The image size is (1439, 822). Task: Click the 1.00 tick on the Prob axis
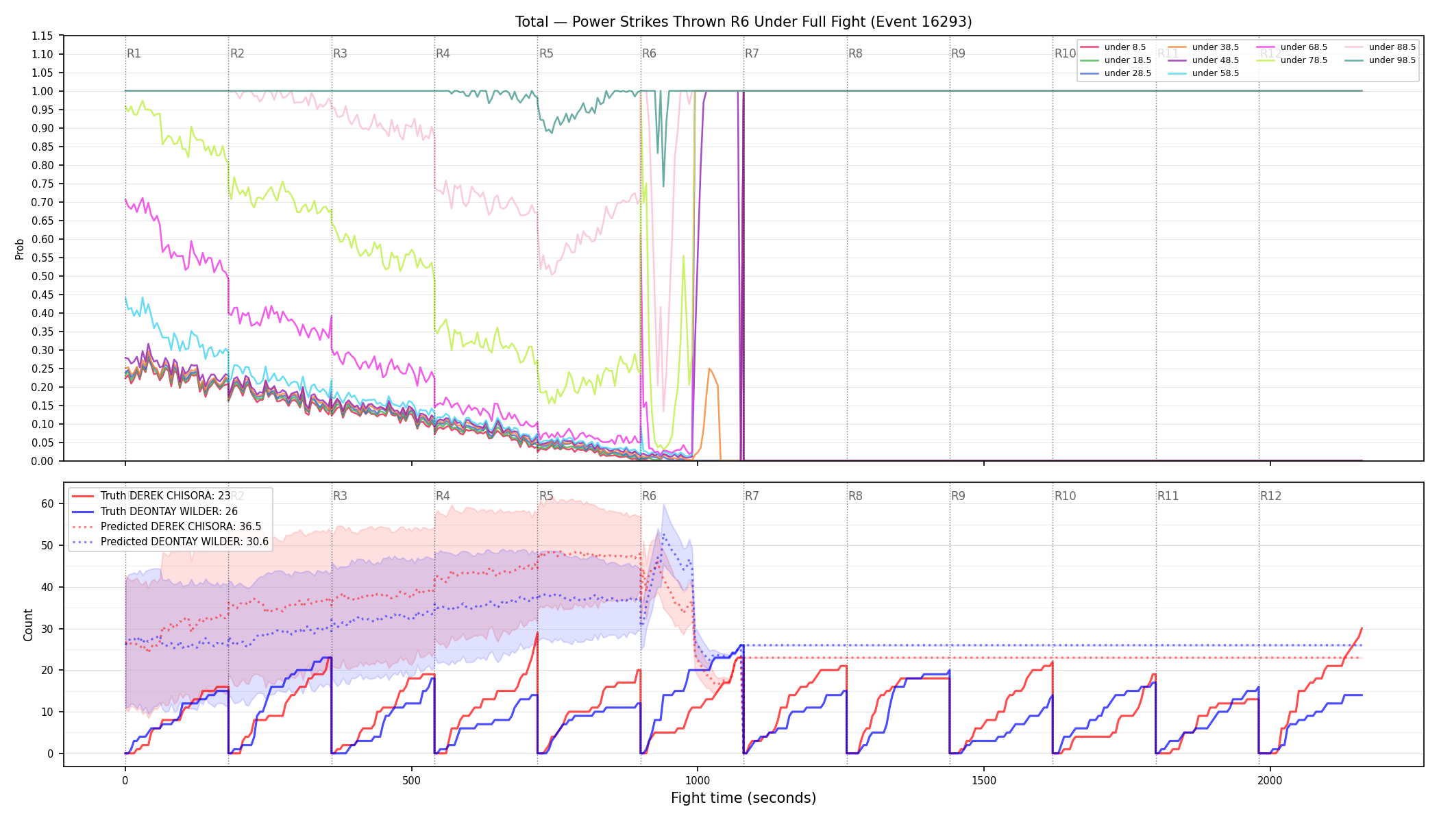(x=42, y=91)
